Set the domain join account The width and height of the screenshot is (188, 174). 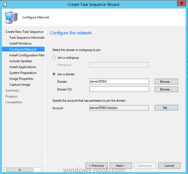pos(166,108)
